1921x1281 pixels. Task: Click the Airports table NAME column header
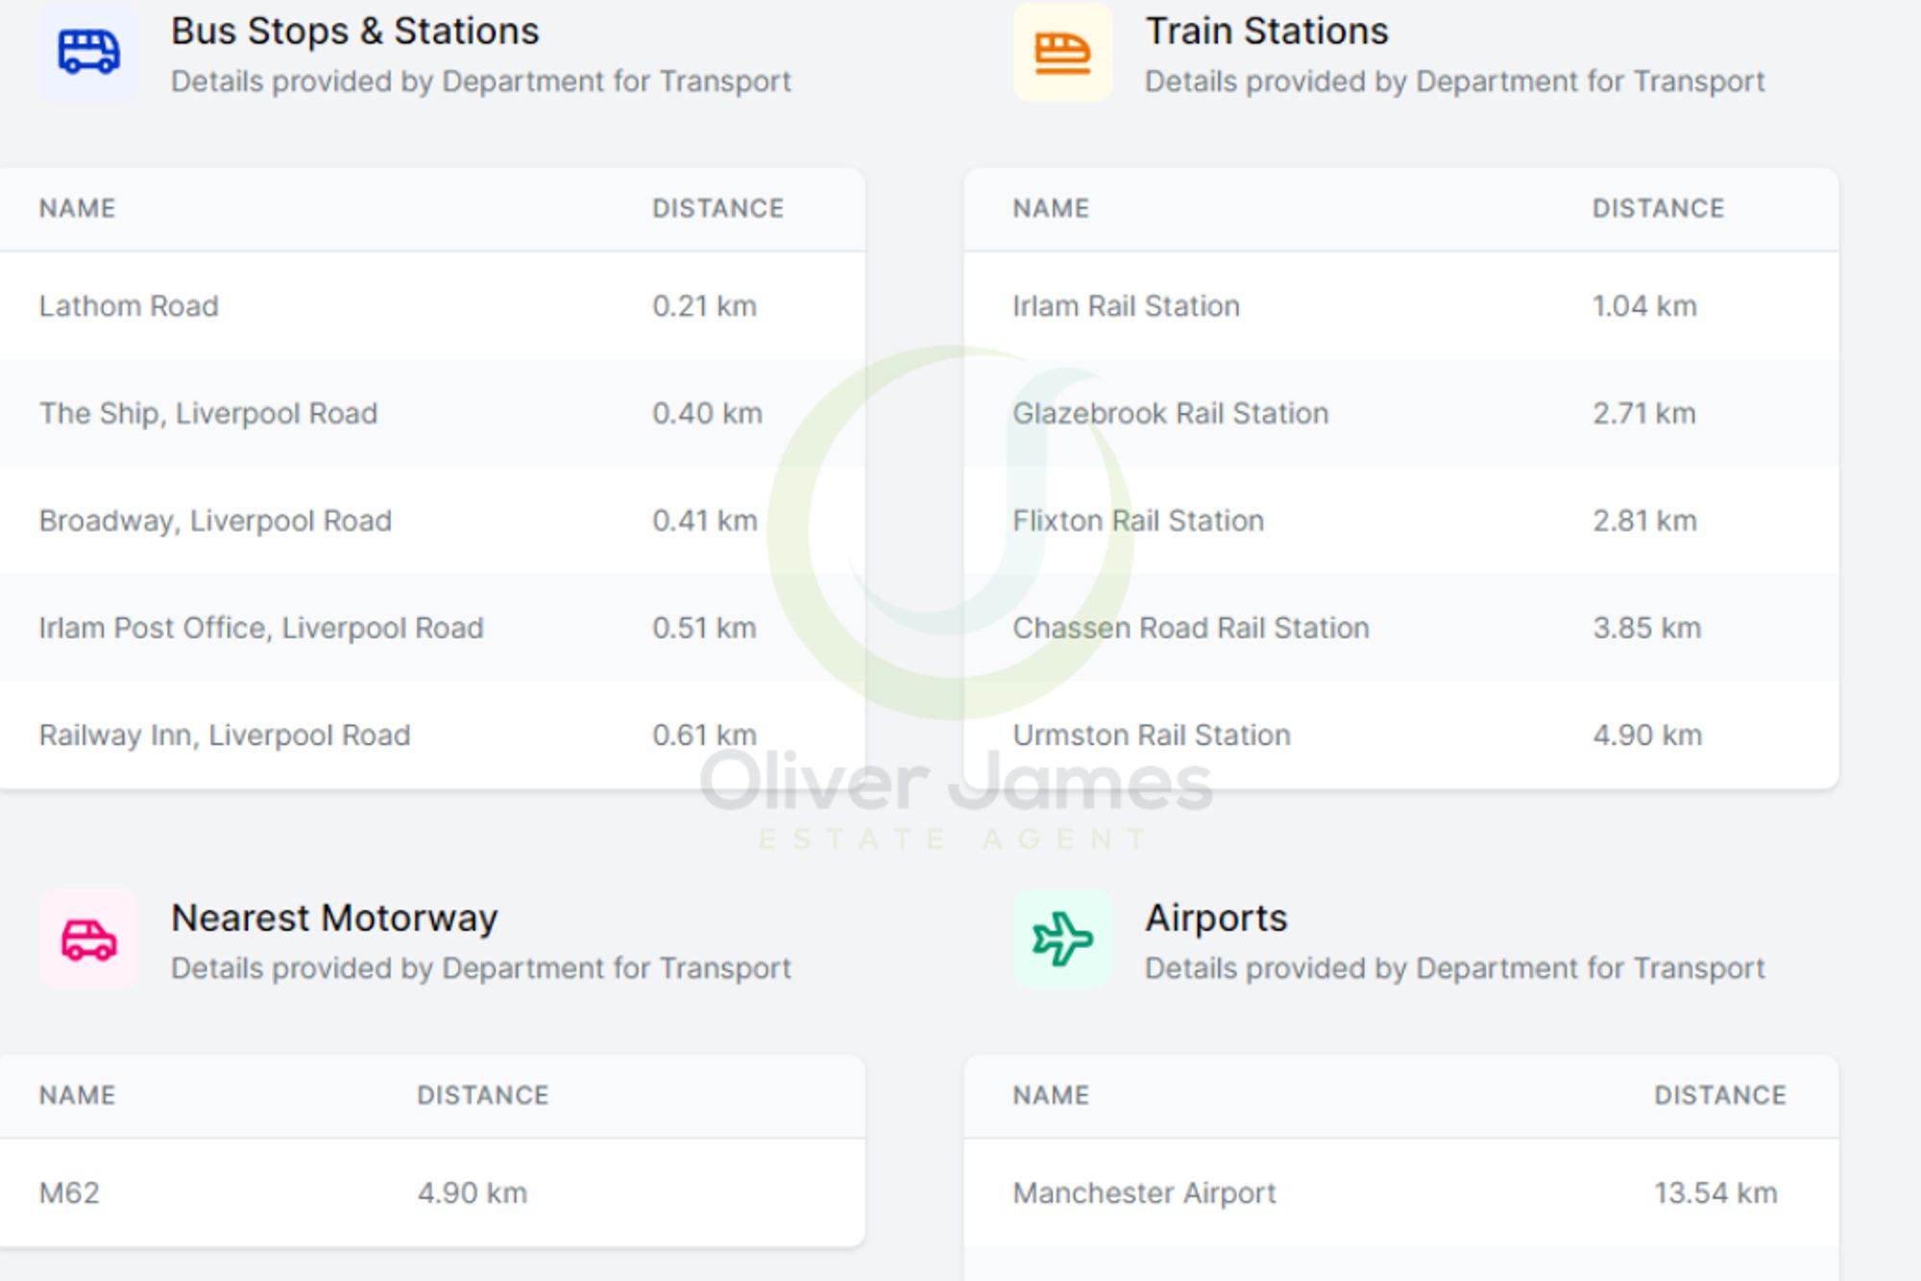[1051, 1096]
